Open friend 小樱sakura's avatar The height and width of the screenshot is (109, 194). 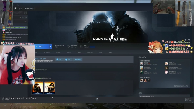click(167, 64)
